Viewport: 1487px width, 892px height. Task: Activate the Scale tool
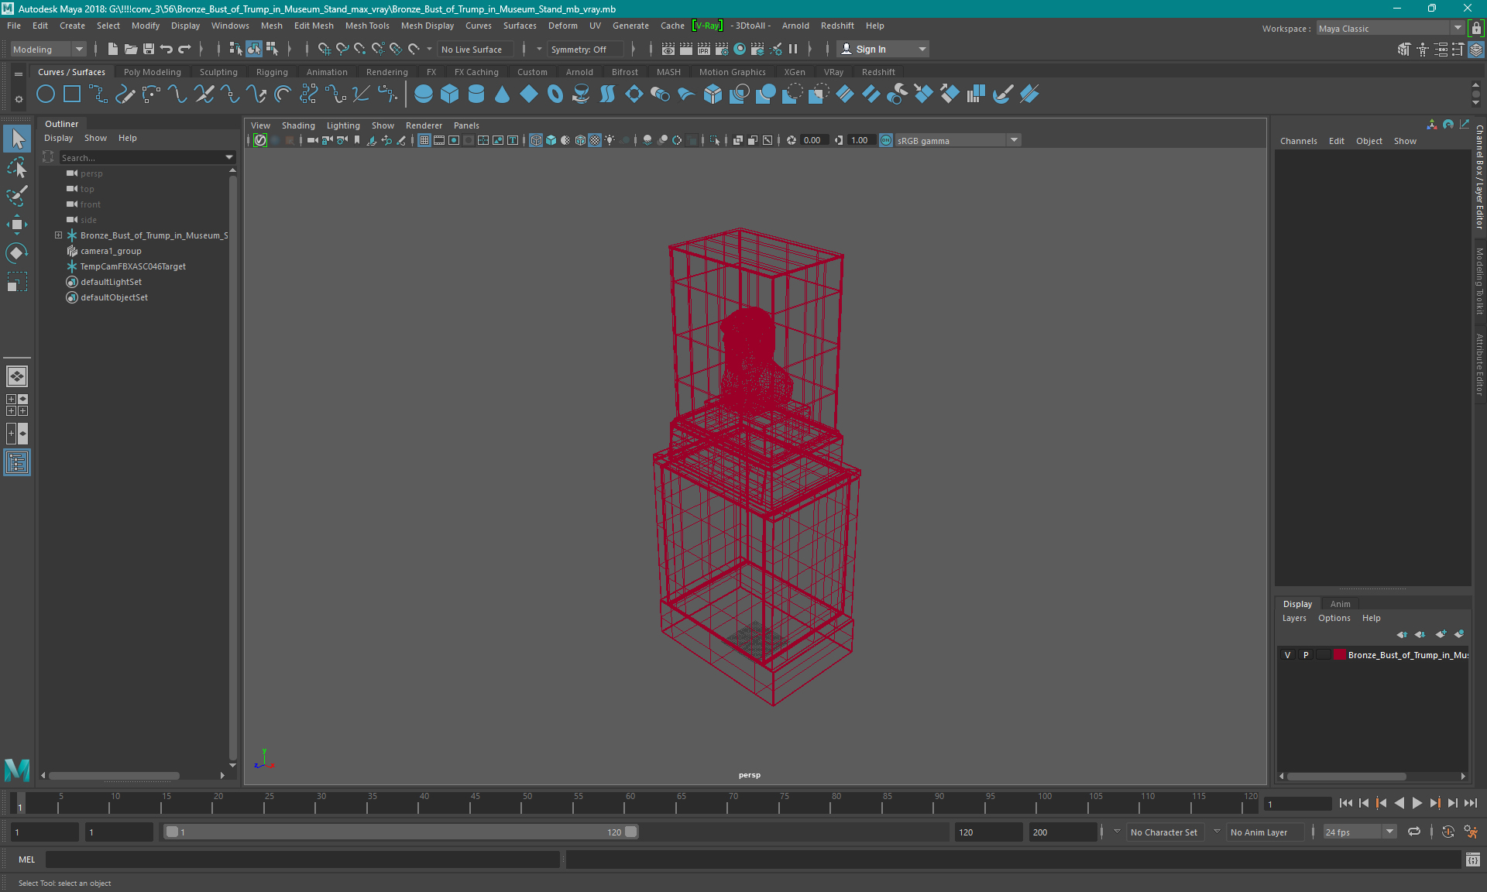pos(17,282)
